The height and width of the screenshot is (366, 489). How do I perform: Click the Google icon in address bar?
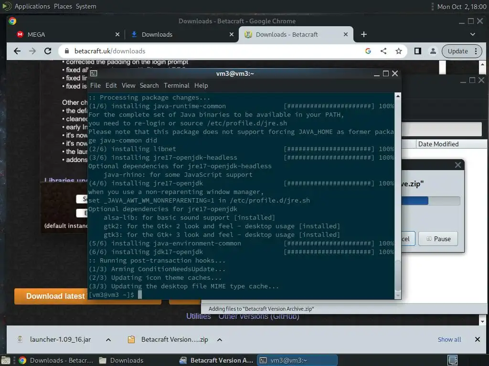368,51
